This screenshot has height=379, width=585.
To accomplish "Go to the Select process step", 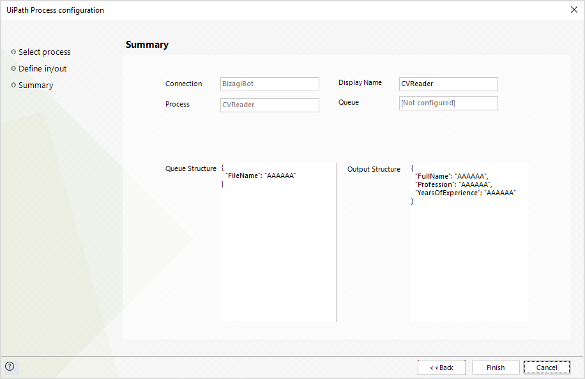I will click(x=45, y=52).
